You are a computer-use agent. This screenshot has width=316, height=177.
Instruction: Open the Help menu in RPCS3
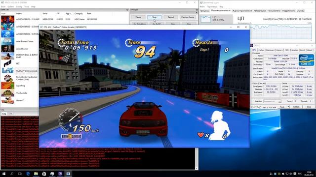pos(33,6)
